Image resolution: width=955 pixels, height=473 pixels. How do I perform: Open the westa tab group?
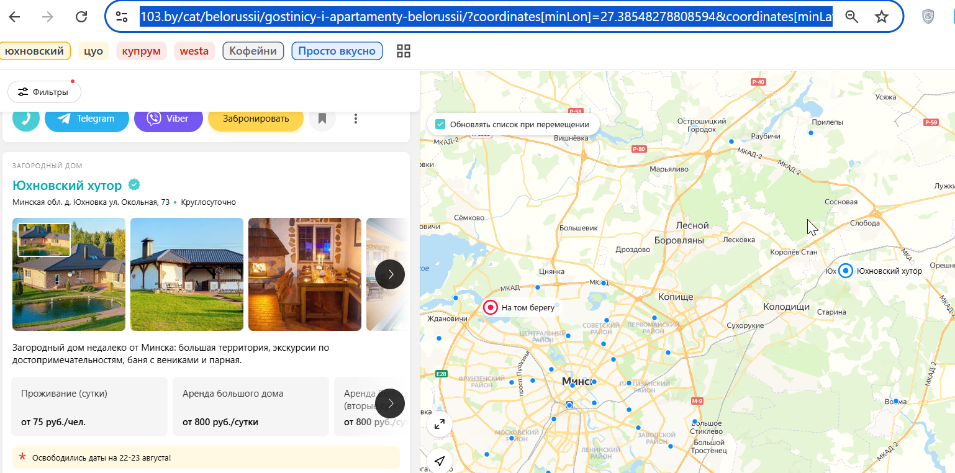point(194,51)
